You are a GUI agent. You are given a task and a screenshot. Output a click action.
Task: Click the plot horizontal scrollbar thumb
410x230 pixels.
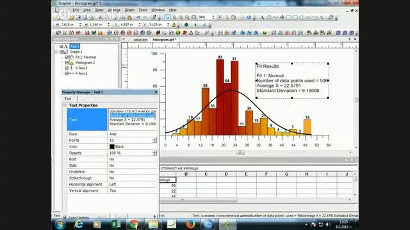(240, 153)
